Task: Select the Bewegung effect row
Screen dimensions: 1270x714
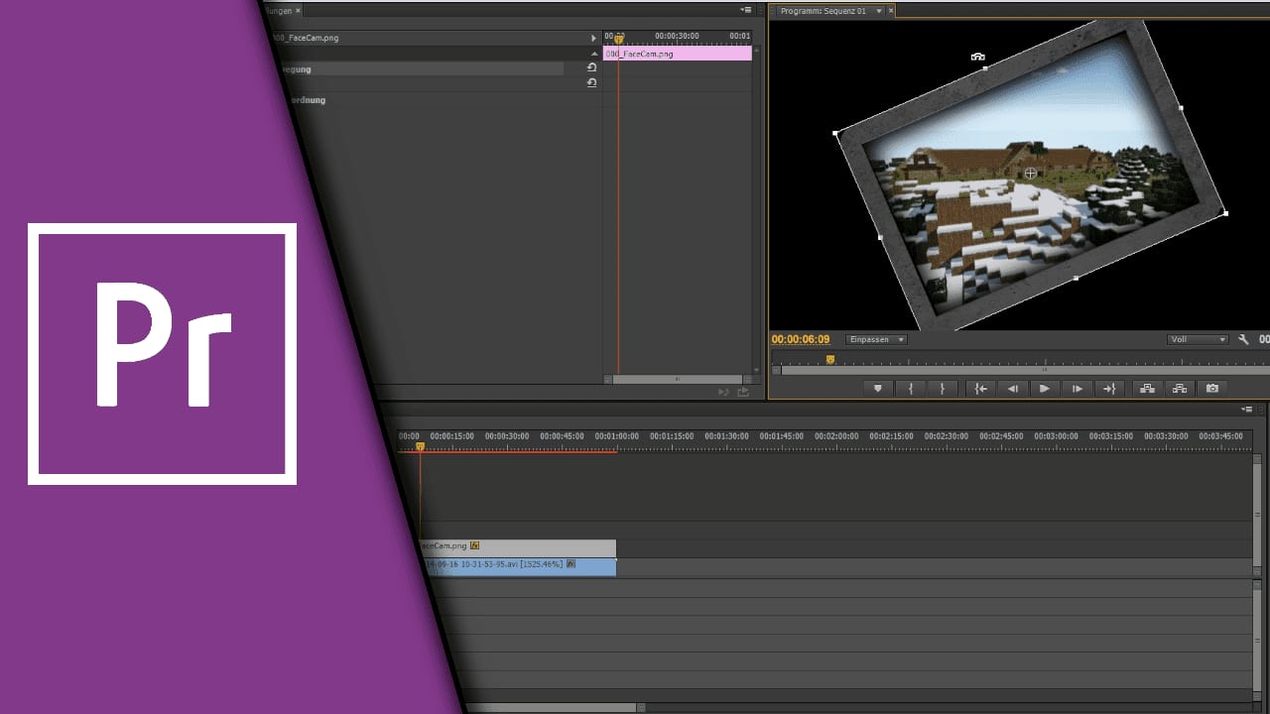Action: click(x=422, y=69)
